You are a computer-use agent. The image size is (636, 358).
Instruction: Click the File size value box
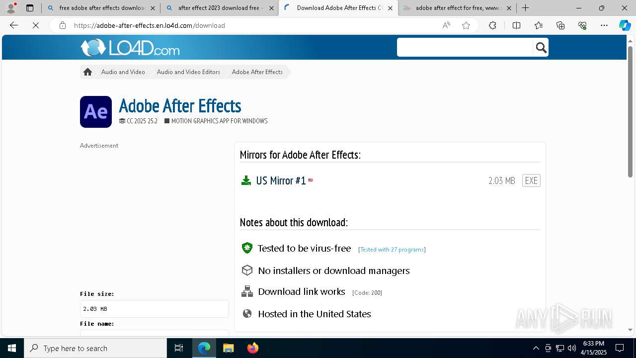154,309
